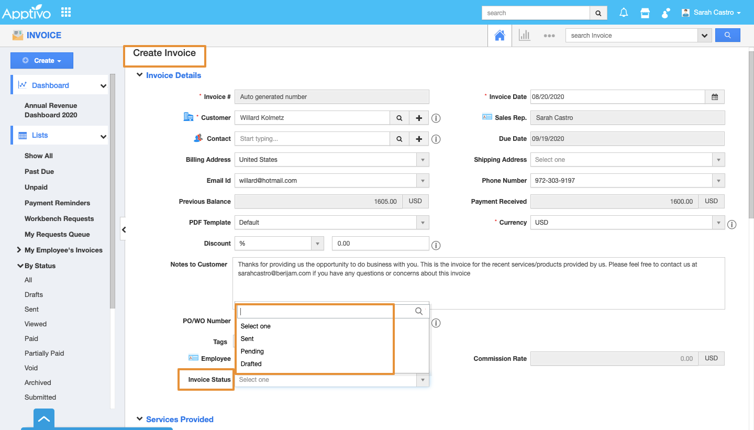Expand My Employee's Invoices tree item
754x430 pixels.
(x=19, y=250)
